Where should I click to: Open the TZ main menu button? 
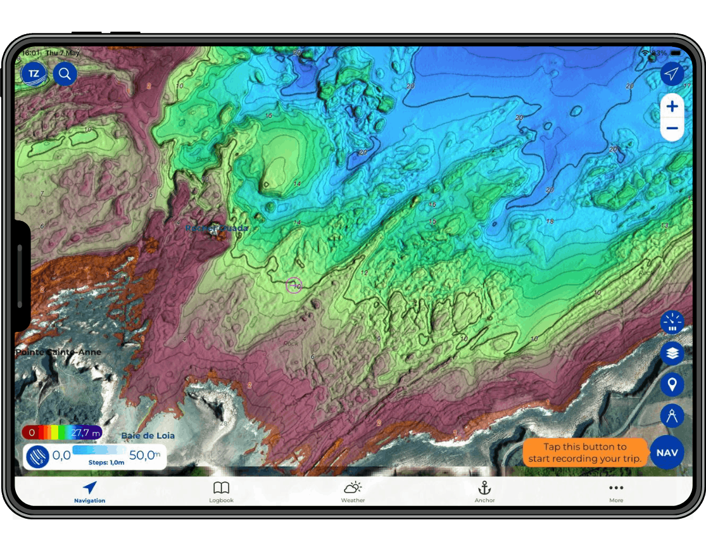(34, 74)
